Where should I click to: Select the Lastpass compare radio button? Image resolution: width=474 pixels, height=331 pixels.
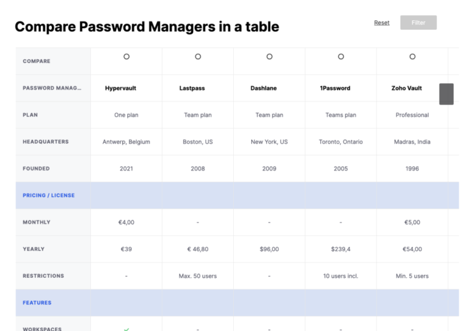pos(198,57)
